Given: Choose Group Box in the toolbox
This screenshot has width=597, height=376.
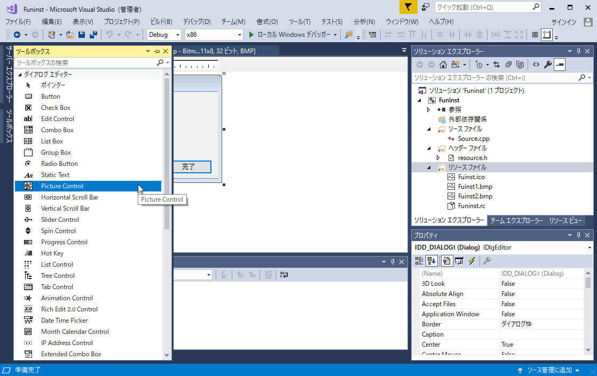Looking at the screenshot, I should (88, 153).
